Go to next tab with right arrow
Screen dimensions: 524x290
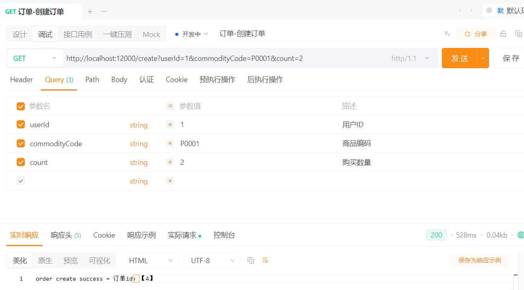[472, 11]
